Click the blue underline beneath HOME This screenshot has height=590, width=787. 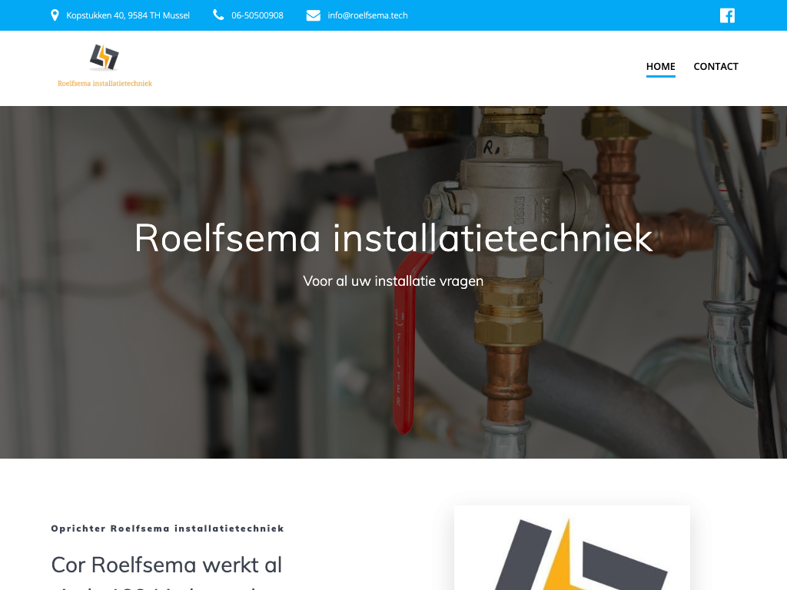point(660,76)
